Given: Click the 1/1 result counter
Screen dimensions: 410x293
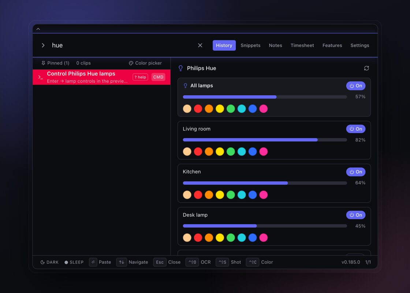Looking at the screenshot, I should pos(368,262).
